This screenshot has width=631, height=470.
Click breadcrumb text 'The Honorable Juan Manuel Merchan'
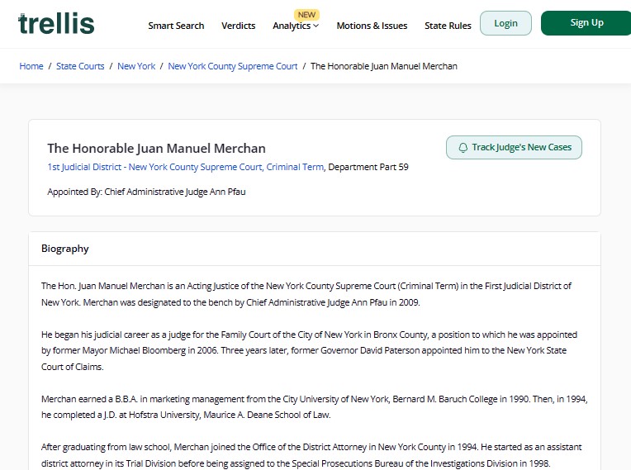coord(384,66)
